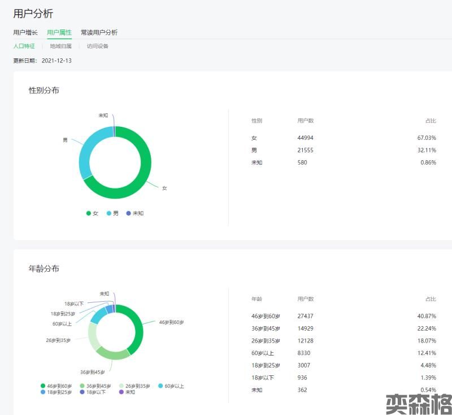Toggle the 未知 legend in gender chart

(x=135, y=213)
